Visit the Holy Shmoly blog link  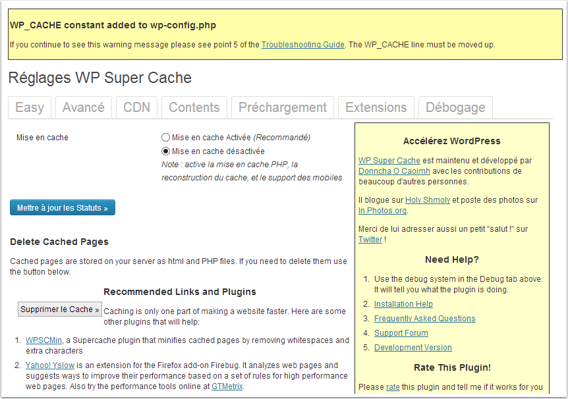428,200
